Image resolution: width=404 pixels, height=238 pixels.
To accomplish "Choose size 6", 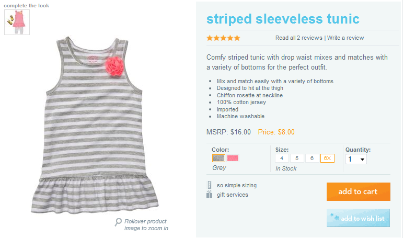I will [312, 158].
